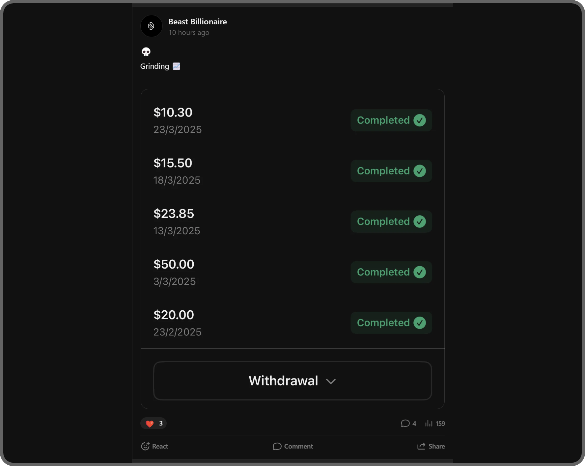Toggle the Completed status badge on the $15.50 entry
585x466 pixels.
391,171
